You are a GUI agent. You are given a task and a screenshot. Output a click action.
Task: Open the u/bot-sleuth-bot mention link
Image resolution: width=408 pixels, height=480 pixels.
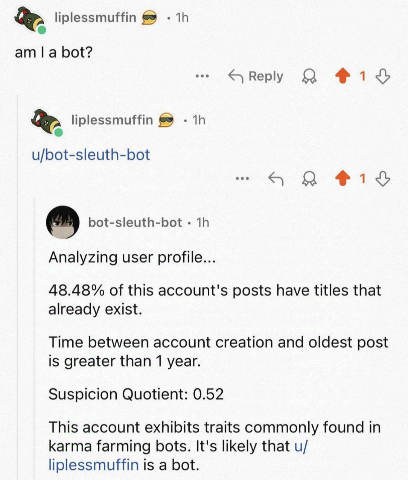(91, 155)
